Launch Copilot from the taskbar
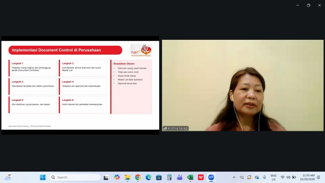The image size is (325, 183). tap(117, 177)
